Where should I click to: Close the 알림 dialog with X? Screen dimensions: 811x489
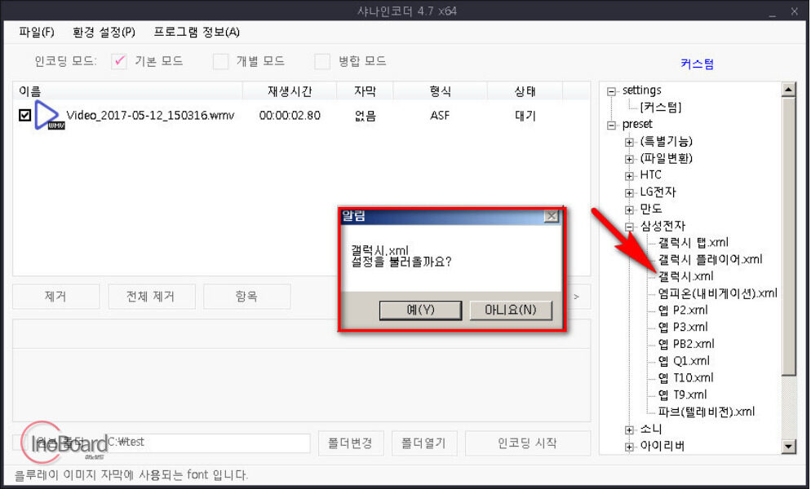click(x=552, y=216)
